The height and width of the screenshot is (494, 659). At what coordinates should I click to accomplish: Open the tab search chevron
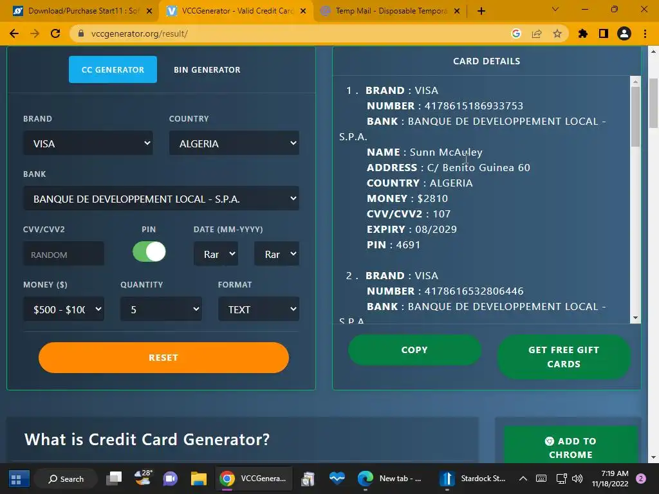pos(555,9)
